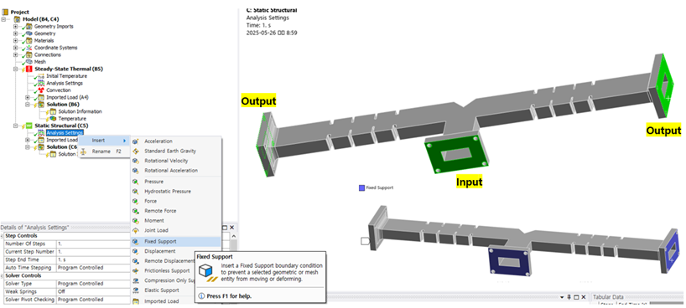Pin the panel with the pushpin icon
686x308 pixels.
[x=569, y=297]
